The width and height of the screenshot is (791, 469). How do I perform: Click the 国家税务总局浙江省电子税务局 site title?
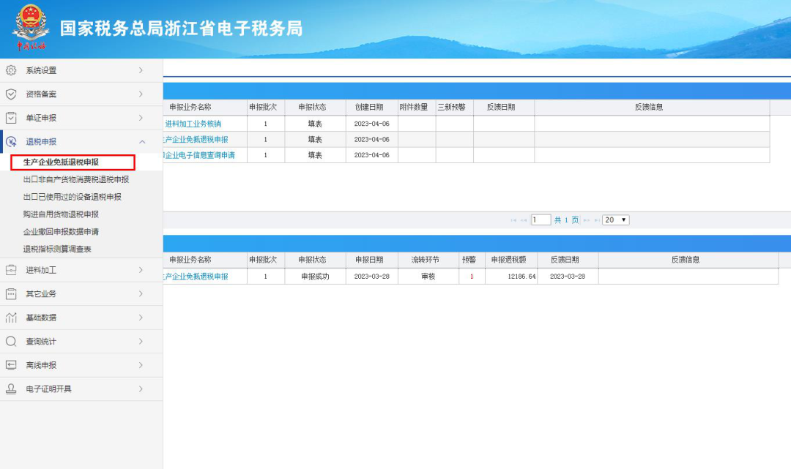[182, 29]
